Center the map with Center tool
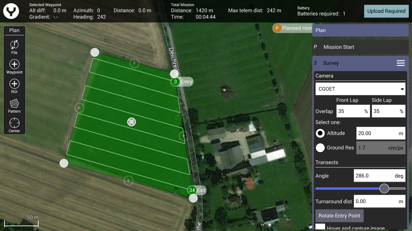 14,126
